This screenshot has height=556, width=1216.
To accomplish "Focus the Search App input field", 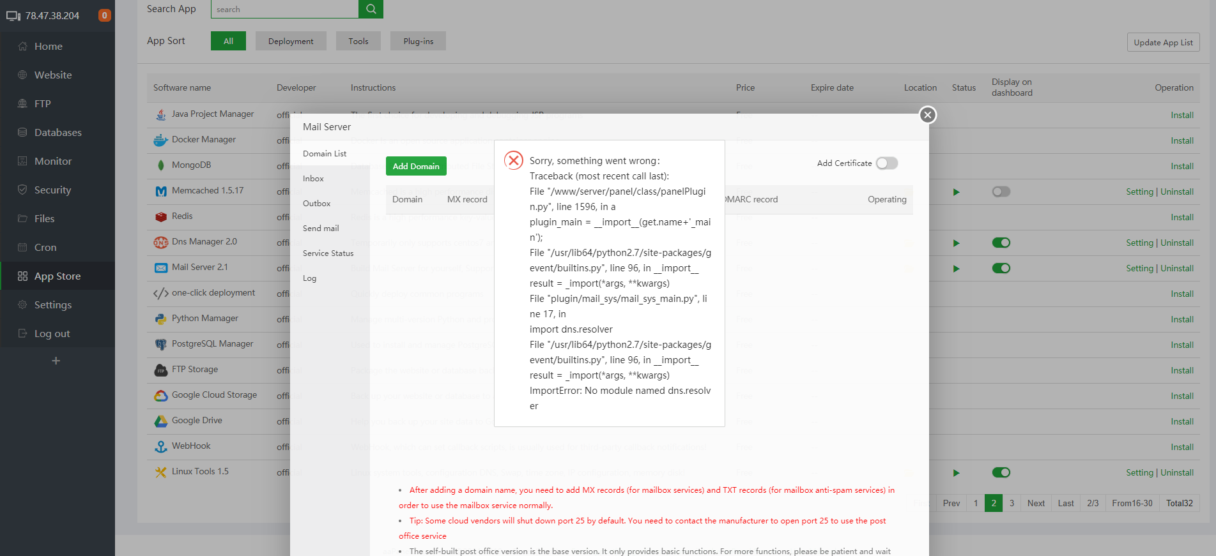I will (284, 9).
